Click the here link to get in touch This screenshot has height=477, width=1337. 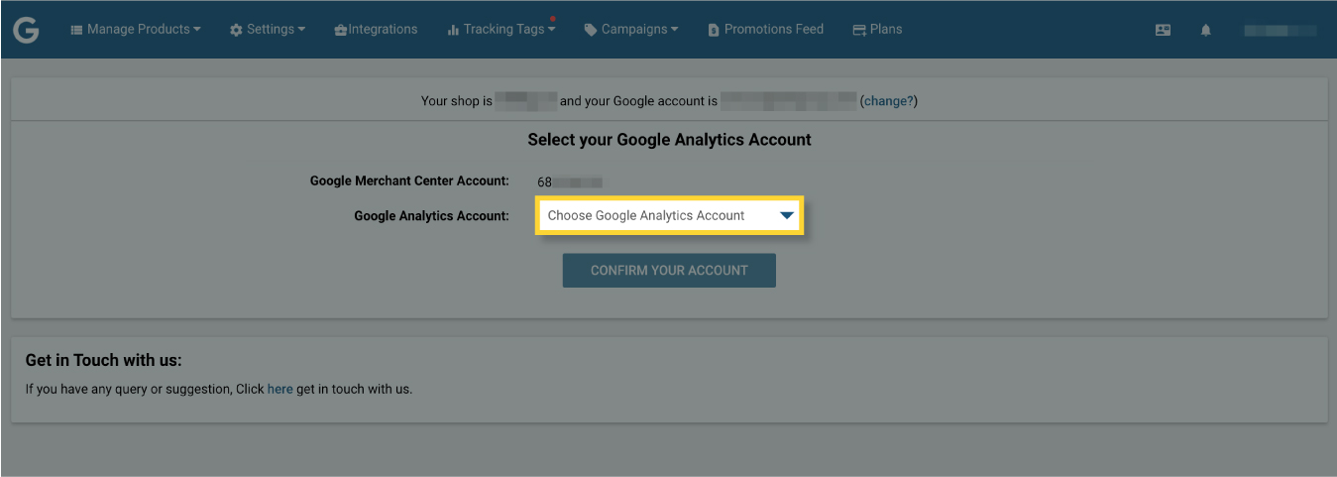[280, 389]
